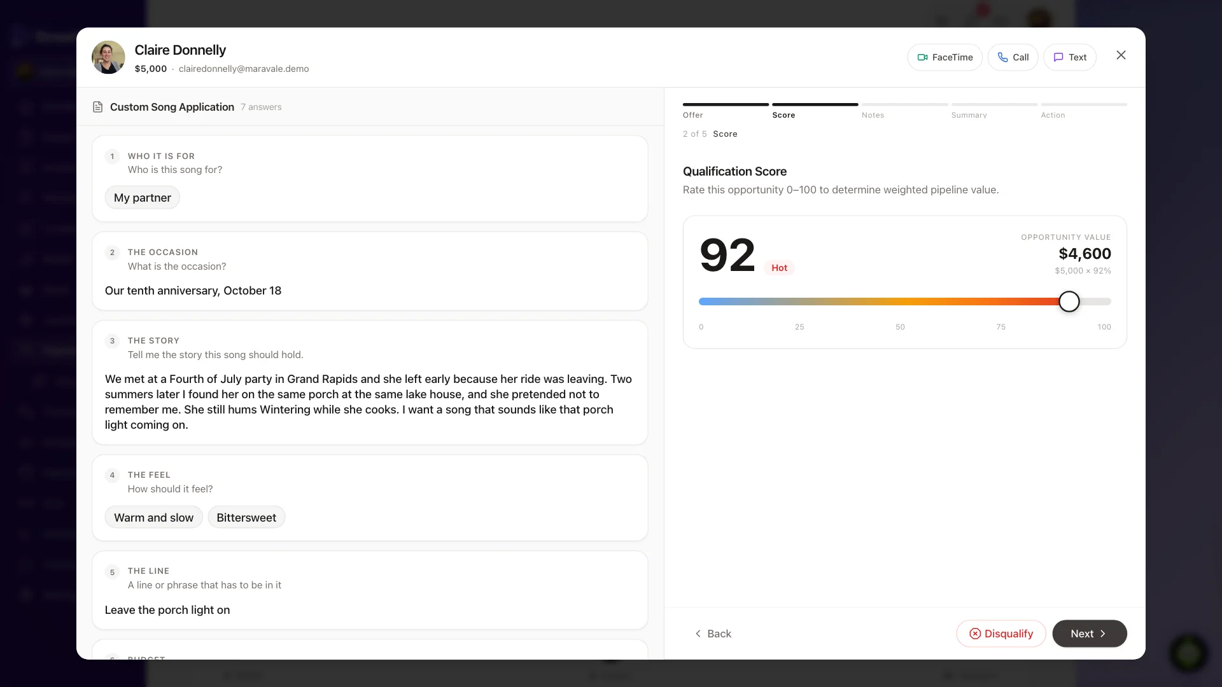1222x687 pixels.
Task: Call Claire Donnelly by phone
Action: coord(1013,57)
